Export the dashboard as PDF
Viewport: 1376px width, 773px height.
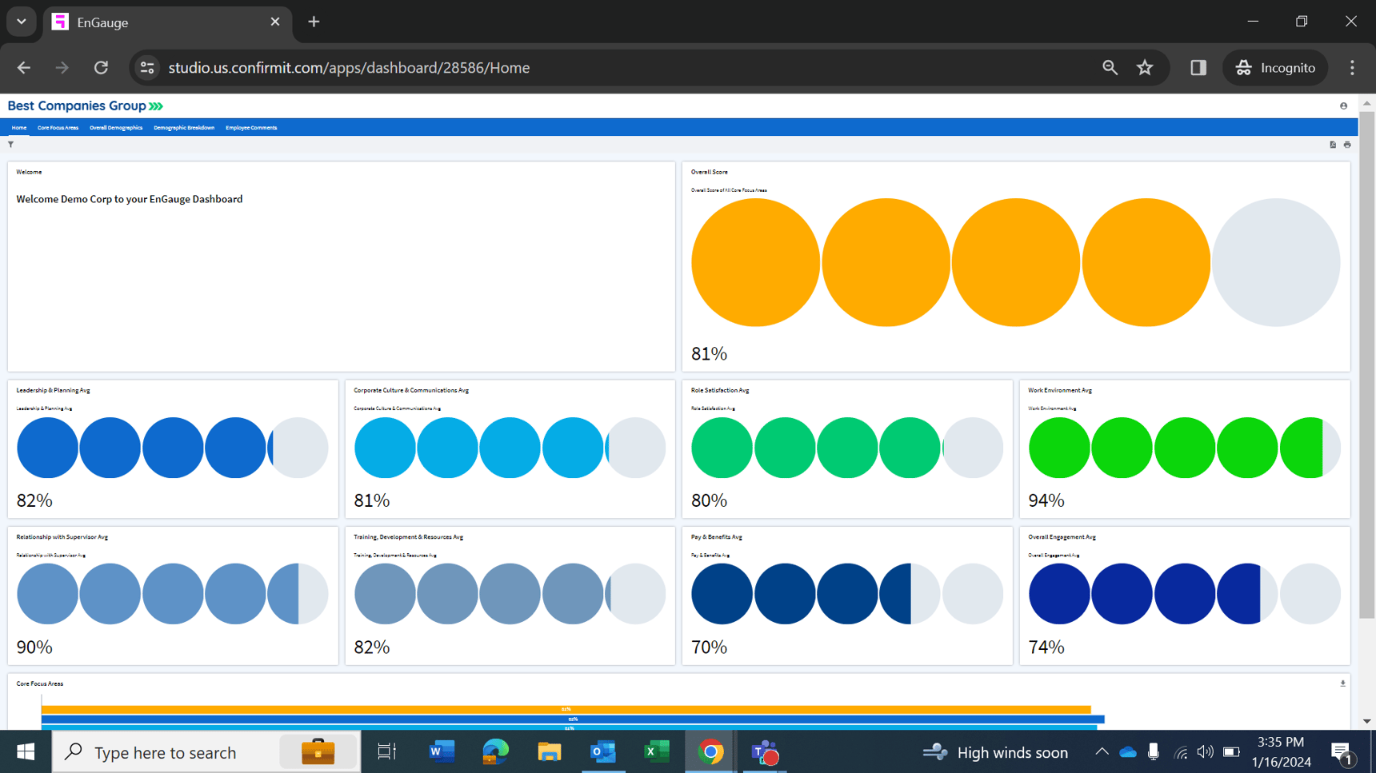[x=1333, y=145]
